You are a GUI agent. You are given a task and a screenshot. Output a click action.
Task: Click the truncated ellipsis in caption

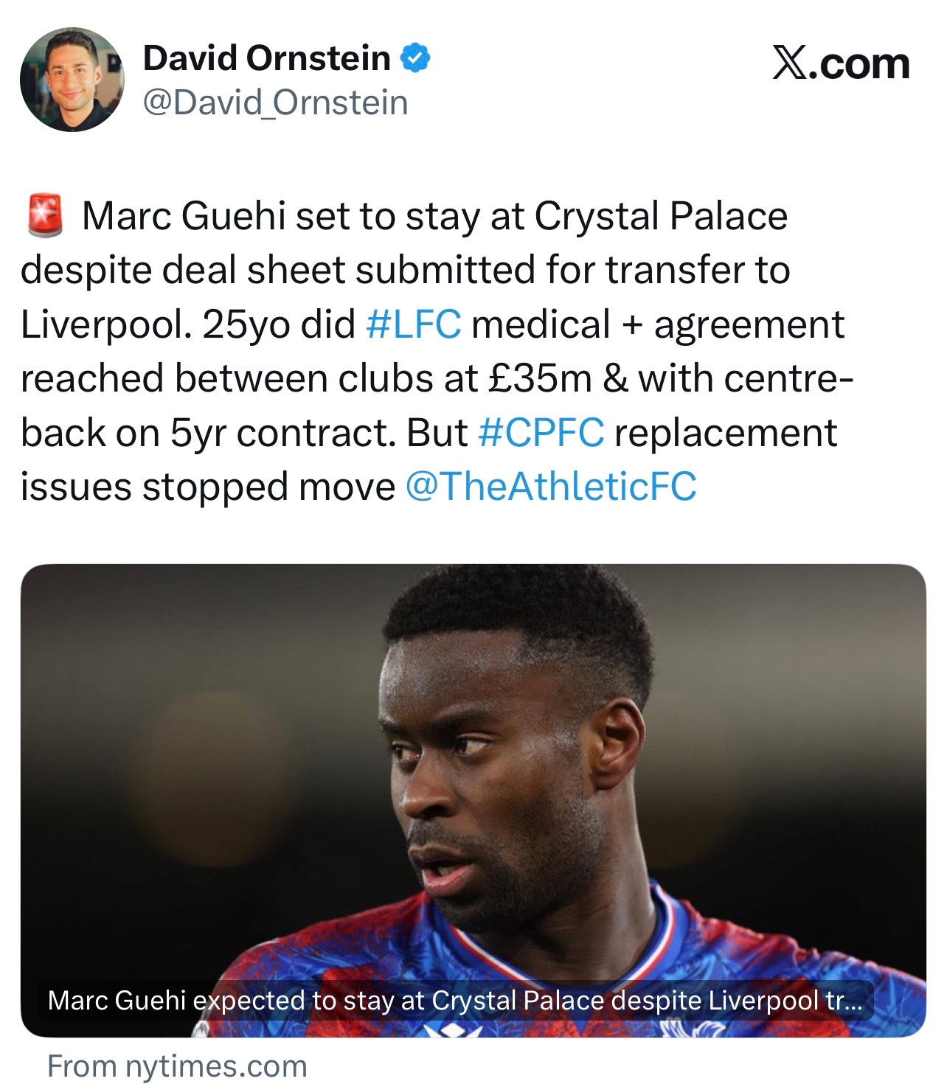(850, 1003)
